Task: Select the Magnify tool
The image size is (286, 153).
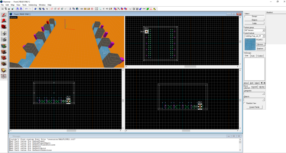Action: pyautogui.click(x=4, y=21)
